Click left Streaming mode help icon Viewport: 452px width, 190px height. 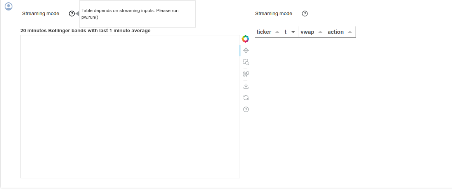tap(72, 14)
